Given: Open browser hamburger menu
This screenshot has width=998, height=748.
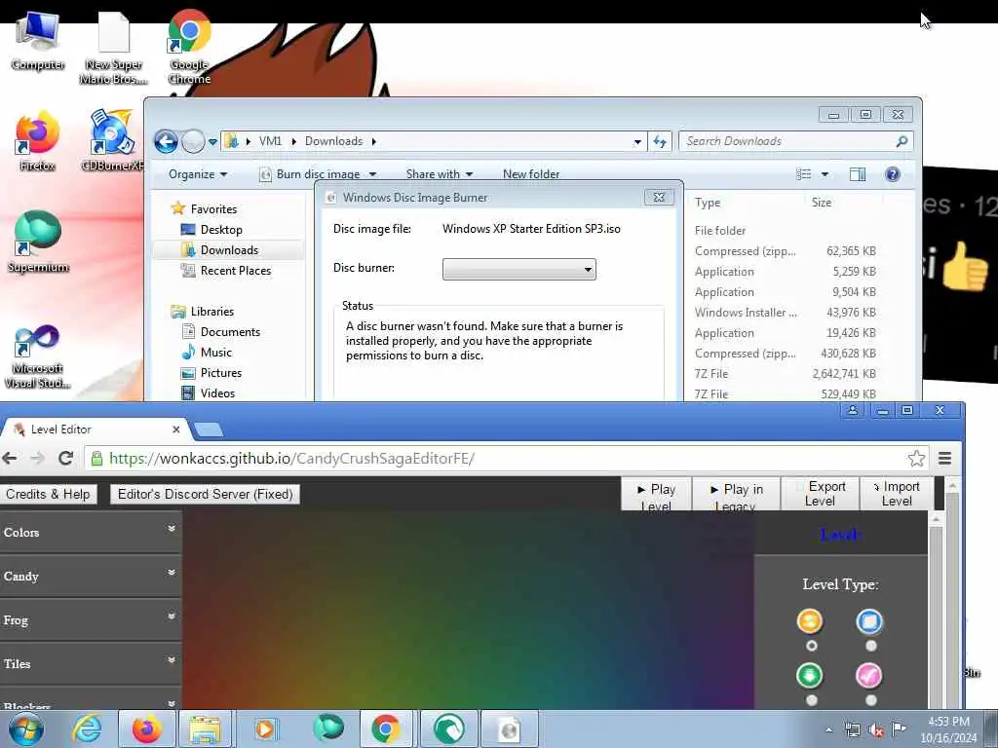Looking at the screenshot, I should 944,458.
